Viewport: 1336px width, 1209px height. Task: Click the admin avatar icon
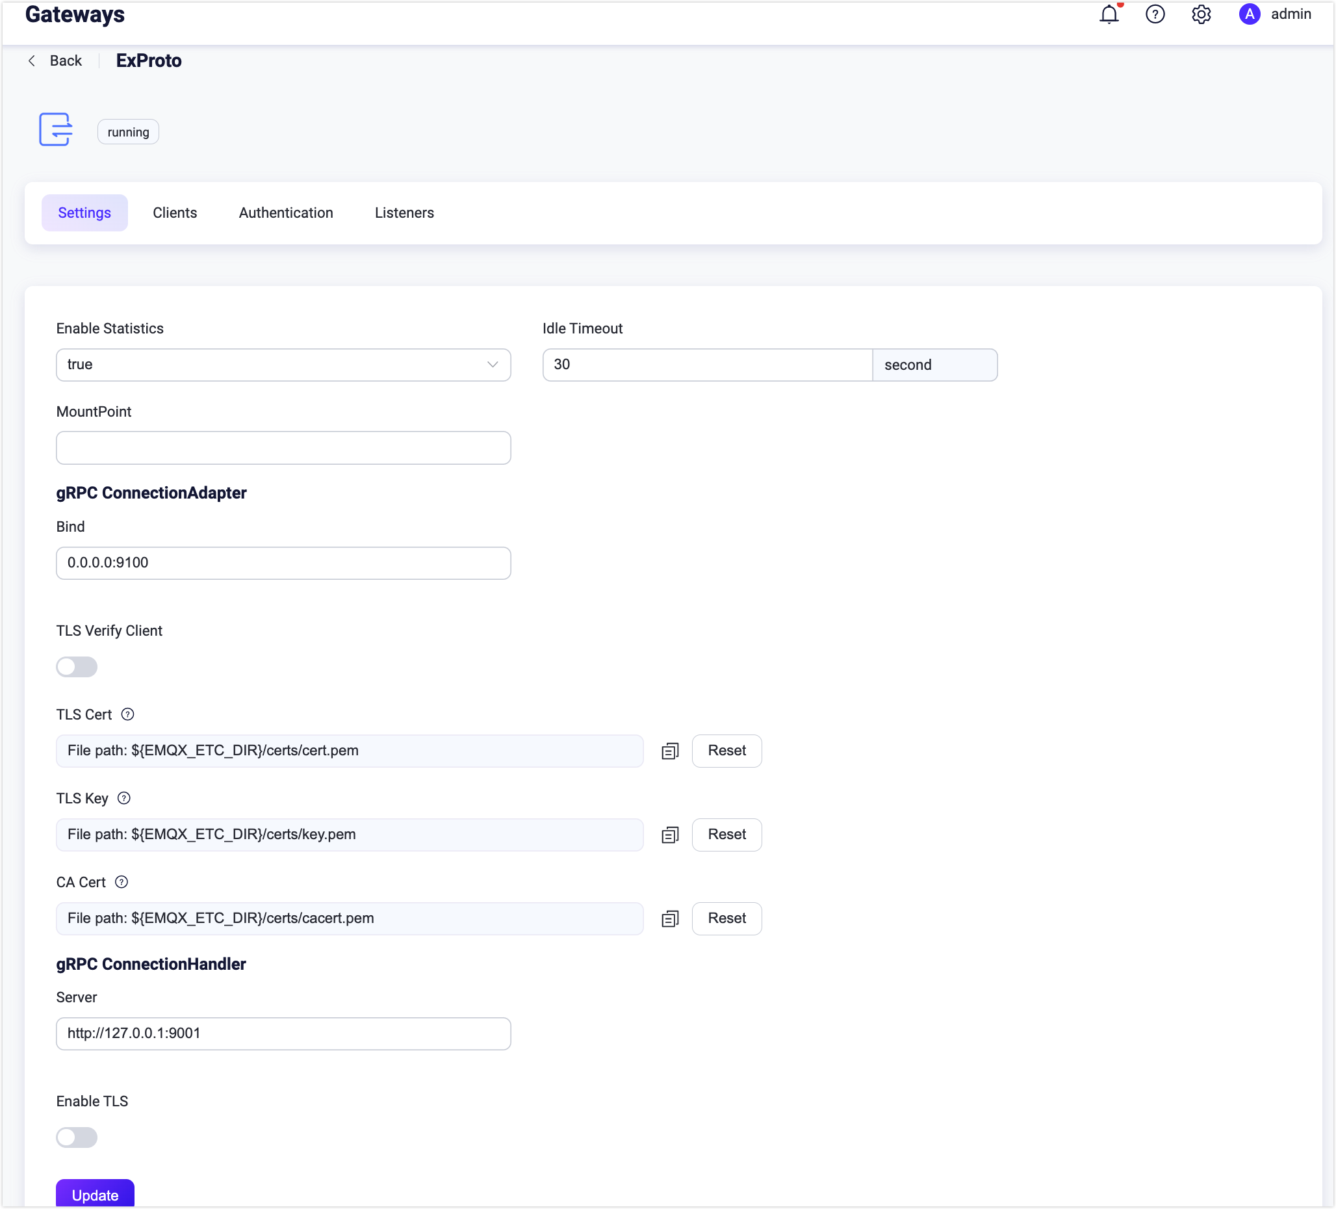(1249, 14)
